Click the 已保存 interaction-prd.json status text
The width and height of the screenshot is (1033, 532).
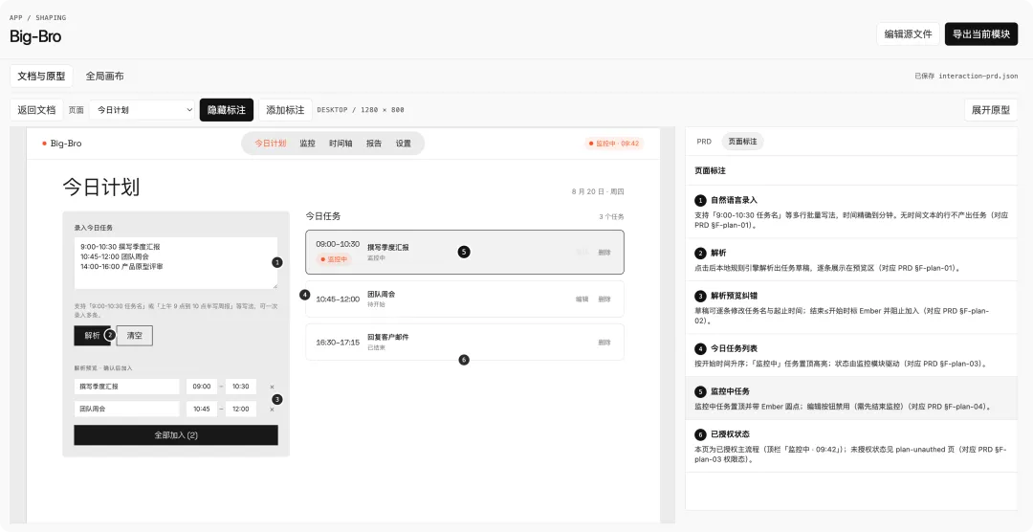pos(966,76)
